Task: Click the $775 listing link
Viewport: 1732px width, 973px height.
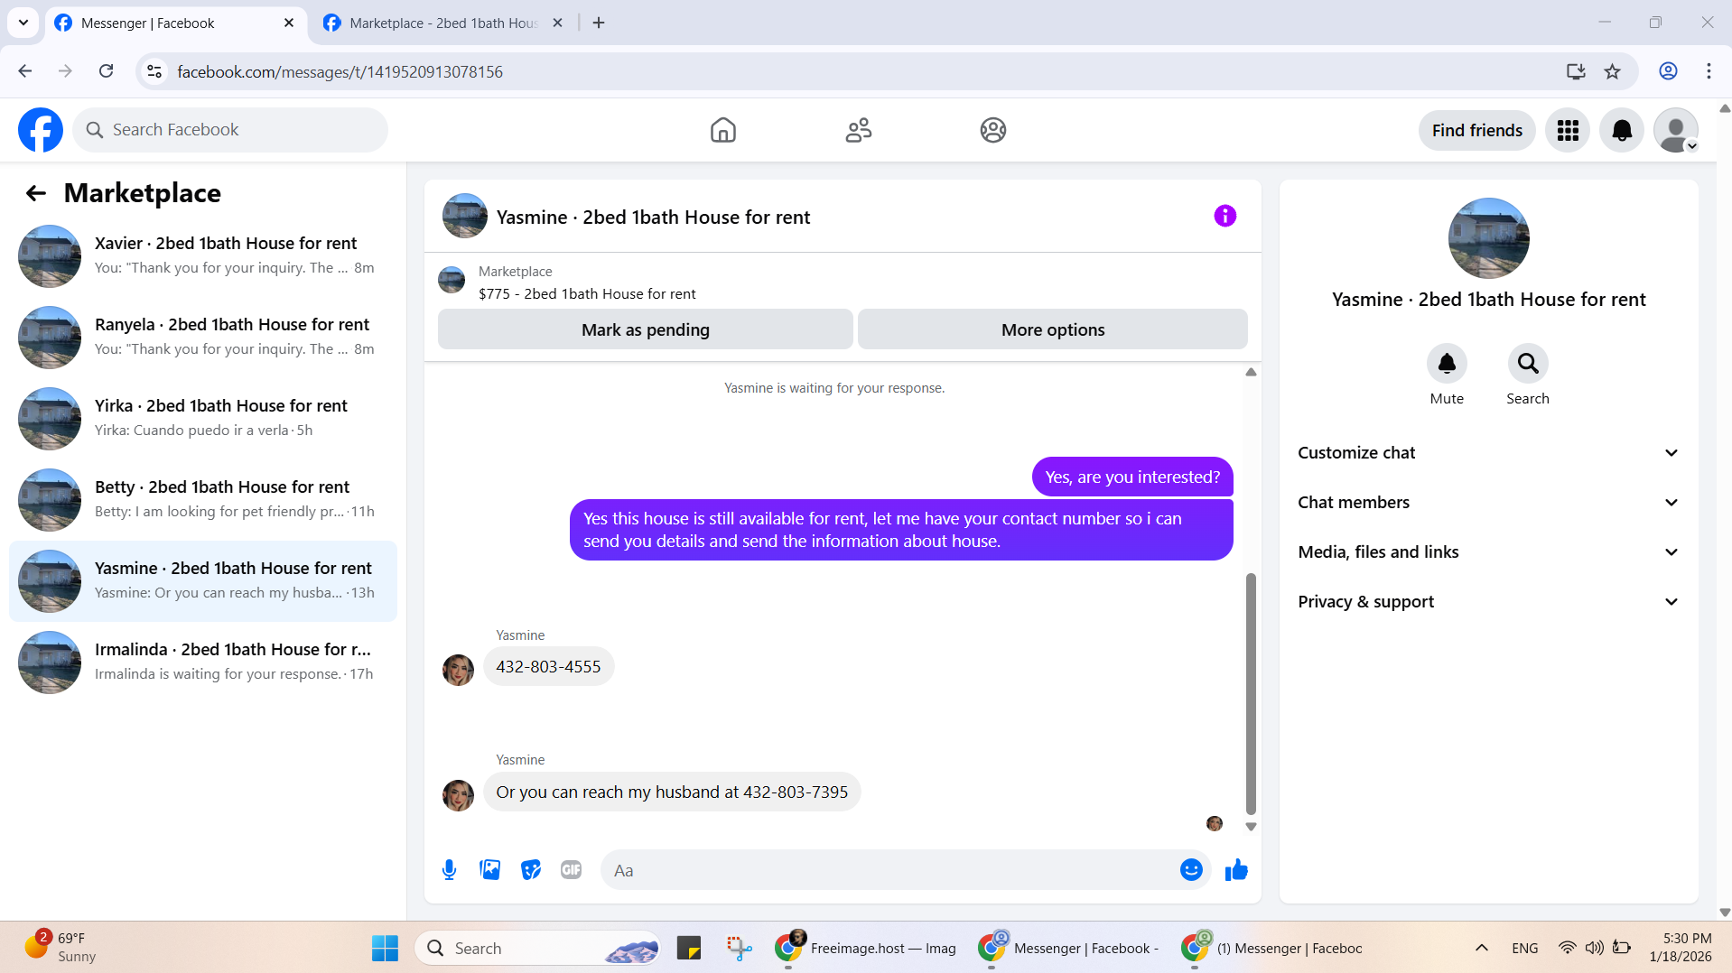Action: coord(587,294)
